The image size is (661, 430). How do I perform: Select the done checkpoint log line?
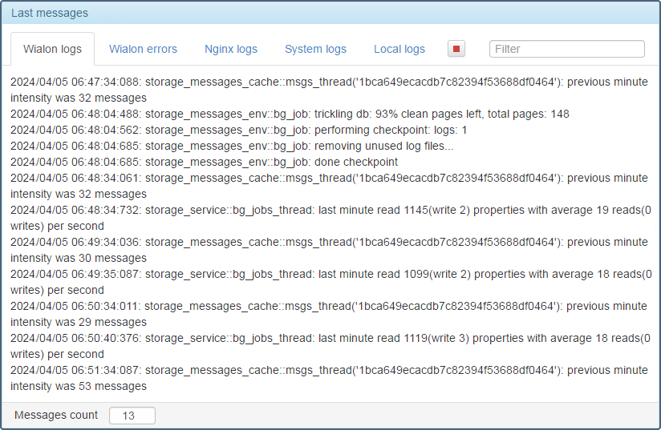[204, 162]
